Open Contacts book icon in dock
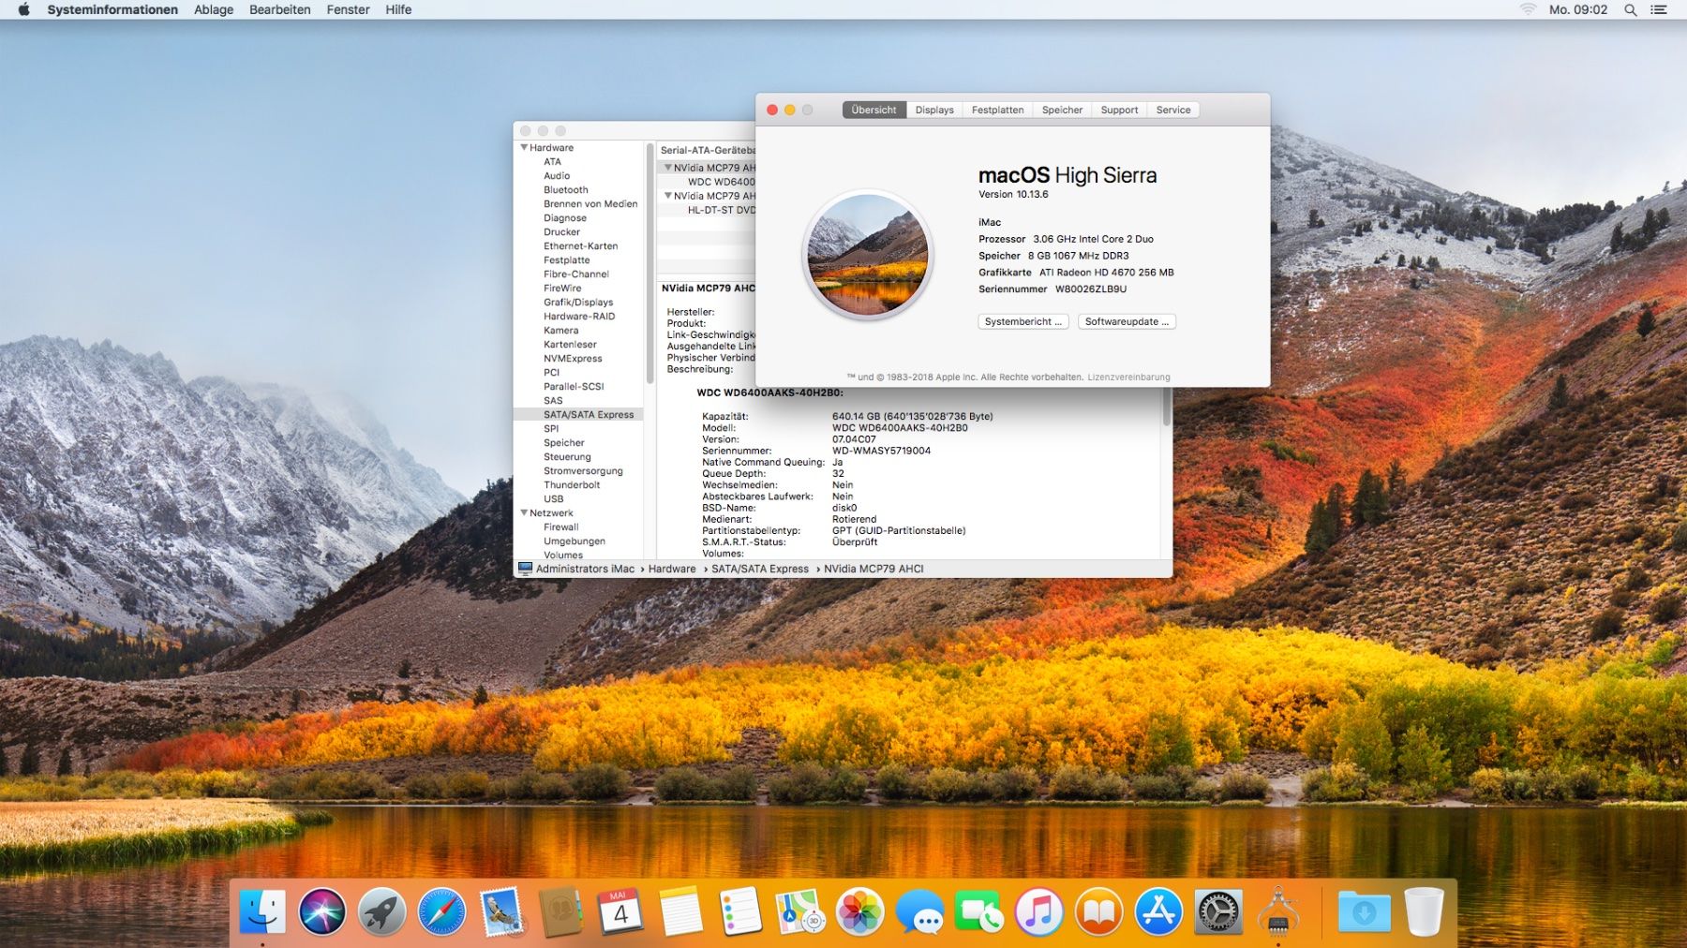The height and width of the screenshot is (948, 1687). tap(561, 911)
